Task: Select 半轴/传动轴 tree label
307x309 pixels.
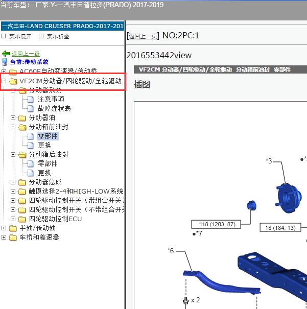Action: coord(37,228)
